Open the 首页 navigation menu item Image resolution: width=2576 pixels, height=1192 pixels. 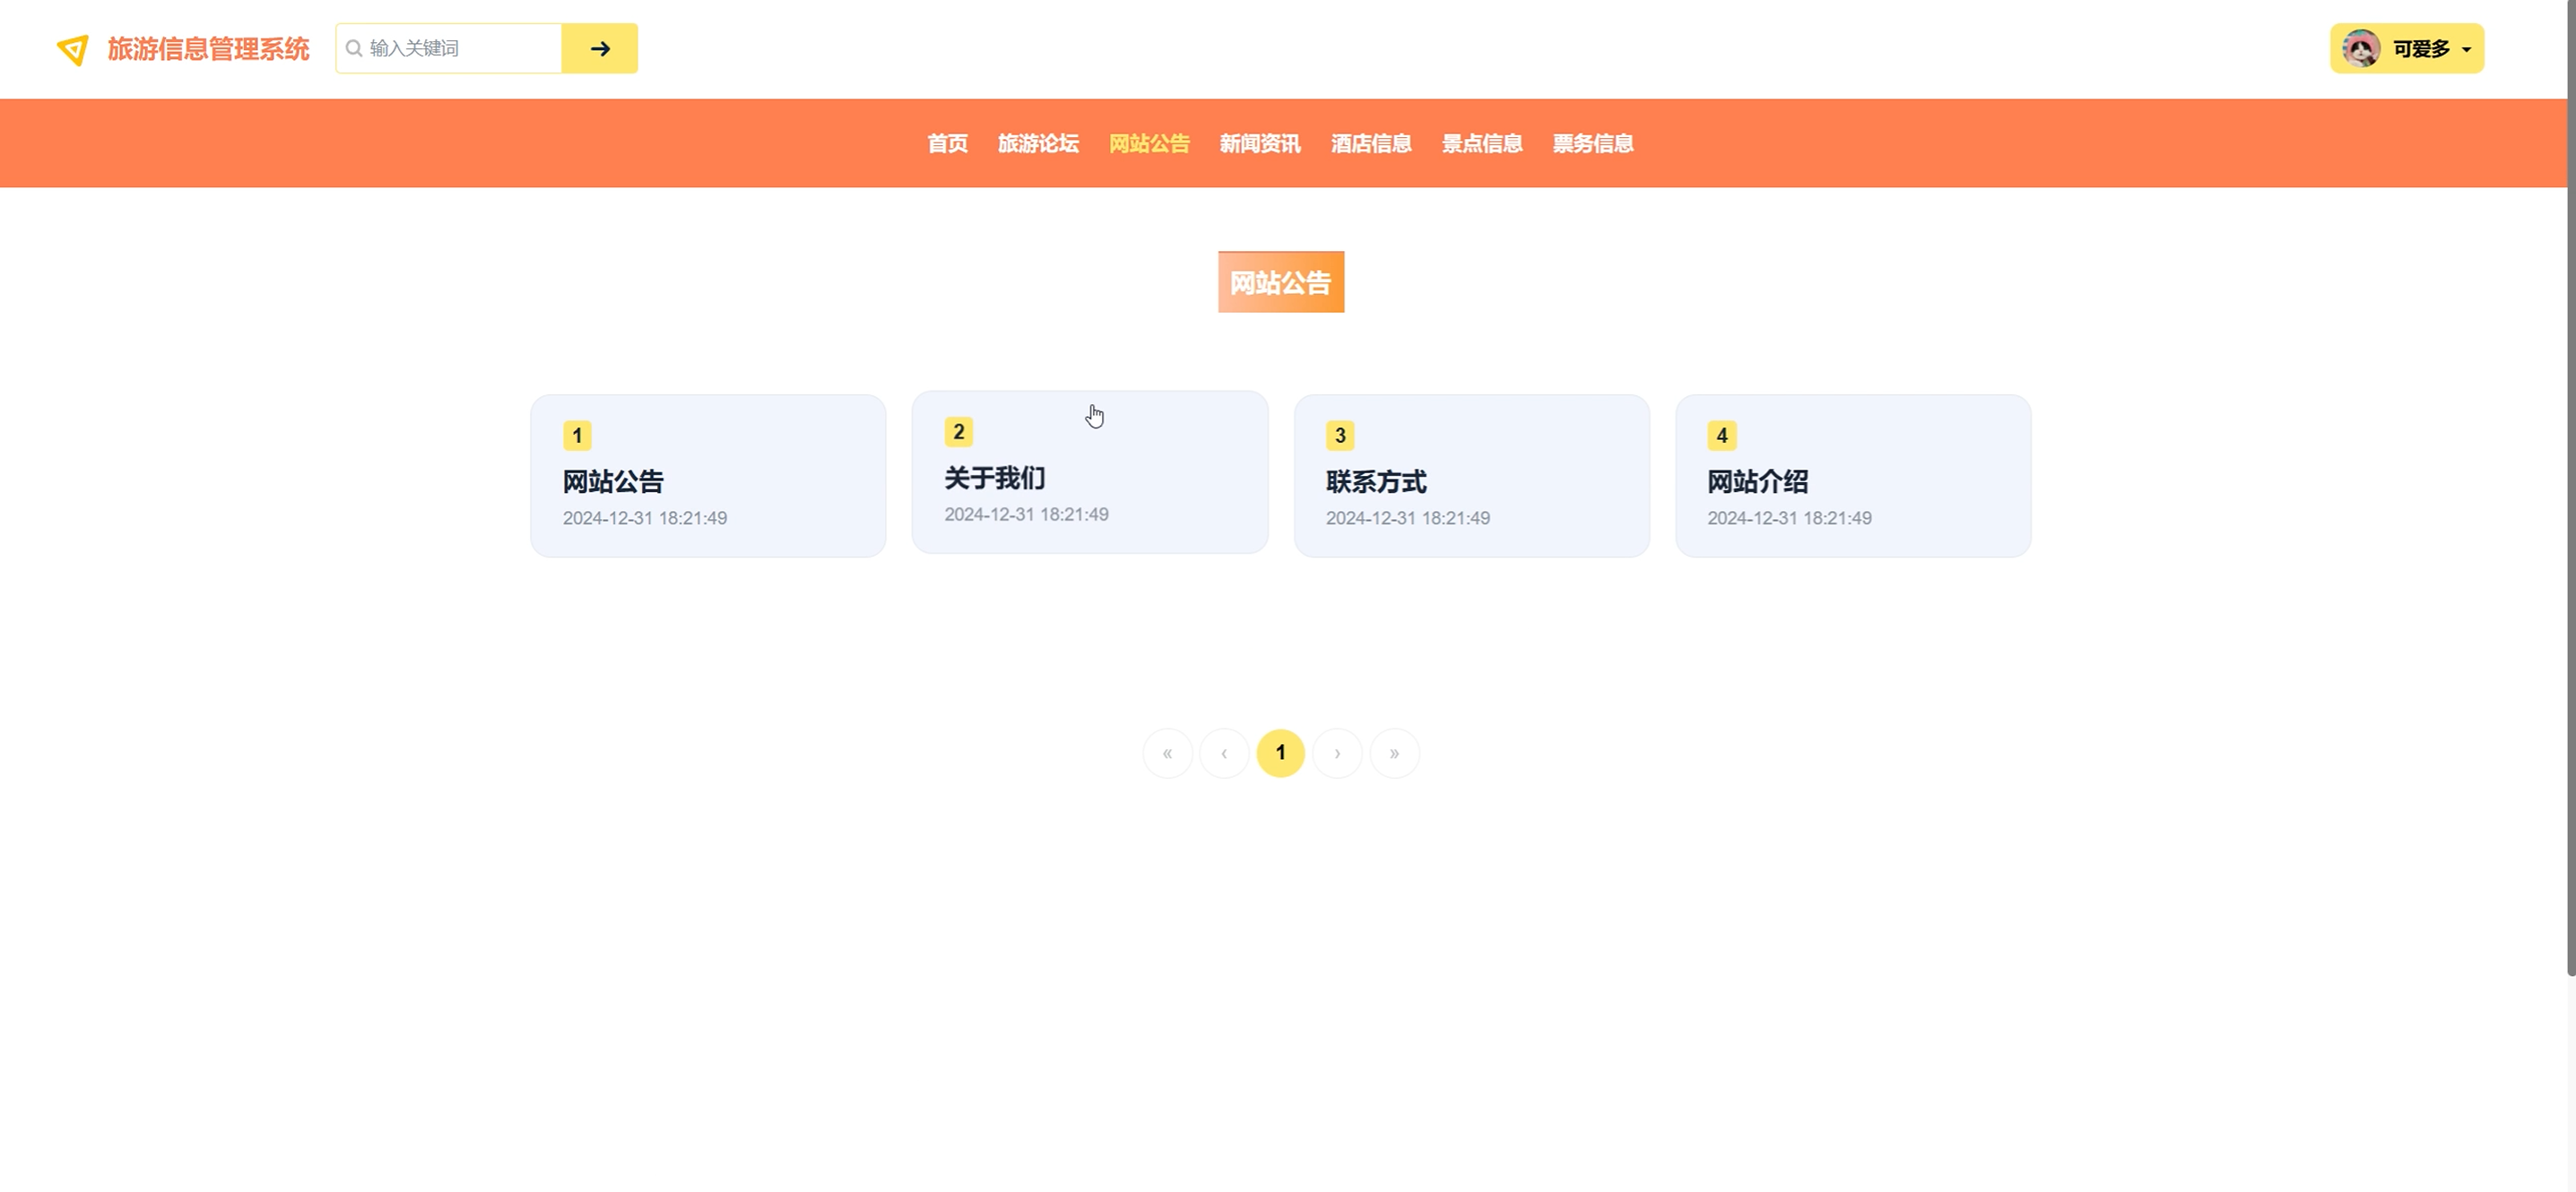tap(947, 144)
